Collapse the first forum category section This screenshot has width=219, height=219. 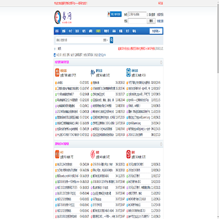(161, 63)
